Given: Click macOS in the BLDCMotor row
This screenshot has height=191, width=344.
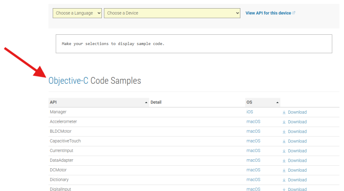Looking at the screenshot, I should (x=253, y=131).
